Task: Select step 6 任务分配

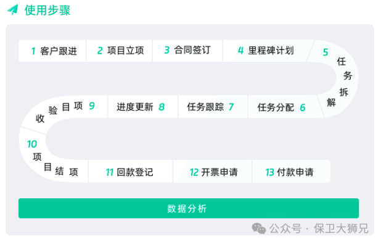Action: click(283, 107)
